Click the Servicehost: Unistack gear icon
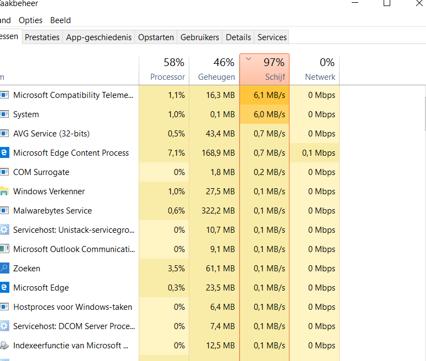 (4, 230)
